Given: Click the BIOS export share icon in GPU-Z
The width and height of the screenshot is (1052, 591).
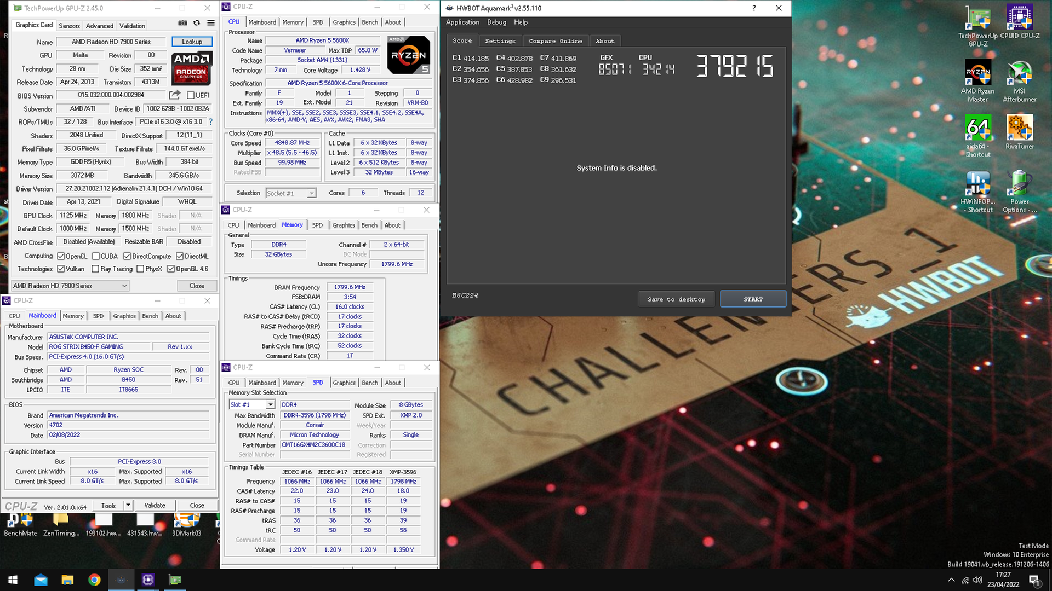Looking at the screenshot, I should 175,95.
